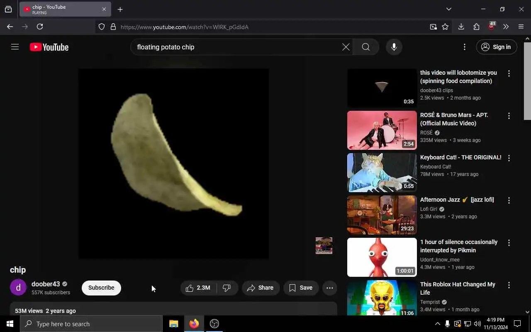Clear the search box with the X icon
This screenshot has height=332, width=531.
pos(346,47)
